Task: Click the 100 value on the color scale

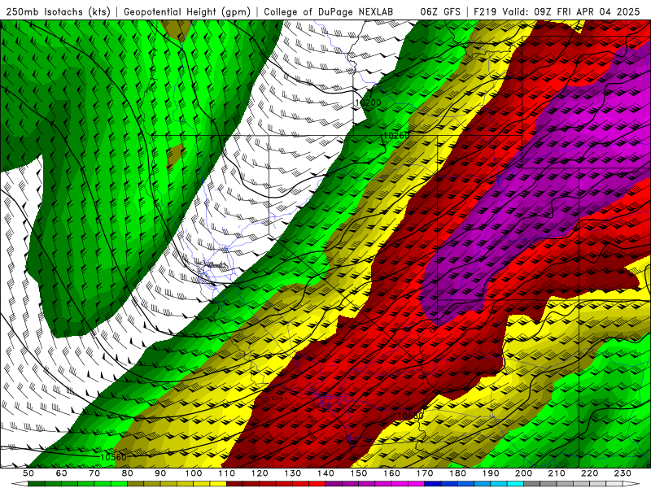Action: (x=194, y=473)
